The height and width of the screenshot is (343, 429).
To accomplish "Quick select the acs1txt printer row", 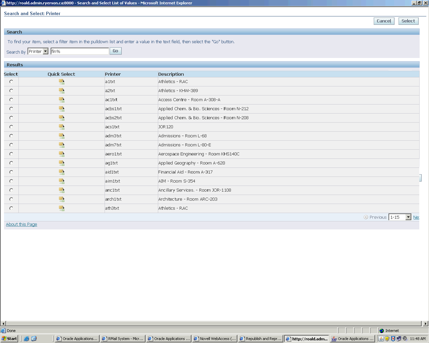I will (x=62, y=127).
